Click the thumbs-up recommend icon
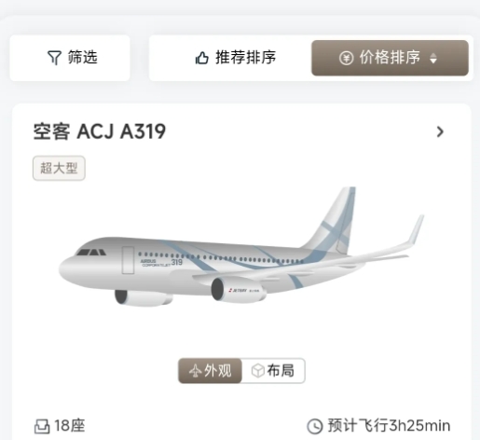The image size is (480, 440). pos(202,58)
